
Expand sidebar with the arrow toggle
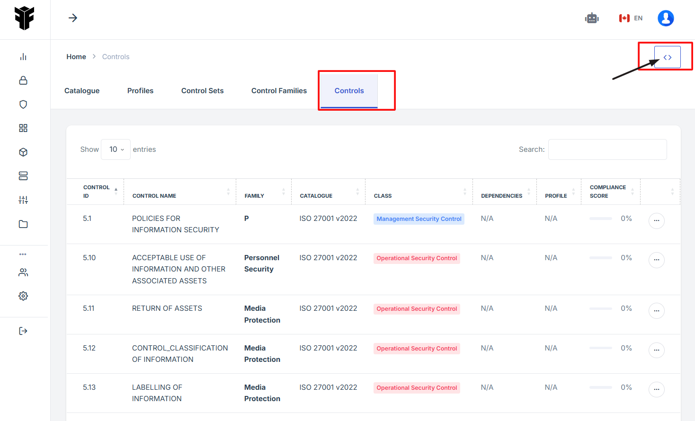[x=73, y=18]
